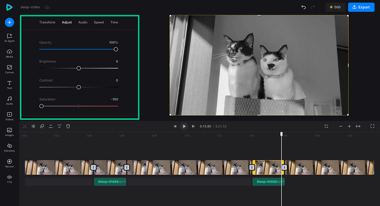Click the freeze frame snowflake icon
This screenshot has height=206, width=380.
(33, 126)
